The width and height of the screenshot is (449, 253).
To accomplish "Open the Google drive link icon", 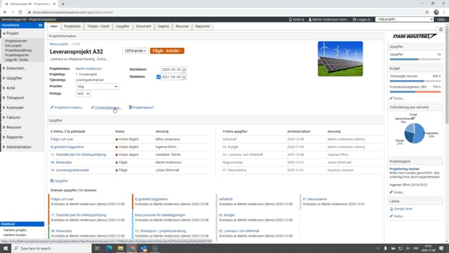I will [391, 209].
